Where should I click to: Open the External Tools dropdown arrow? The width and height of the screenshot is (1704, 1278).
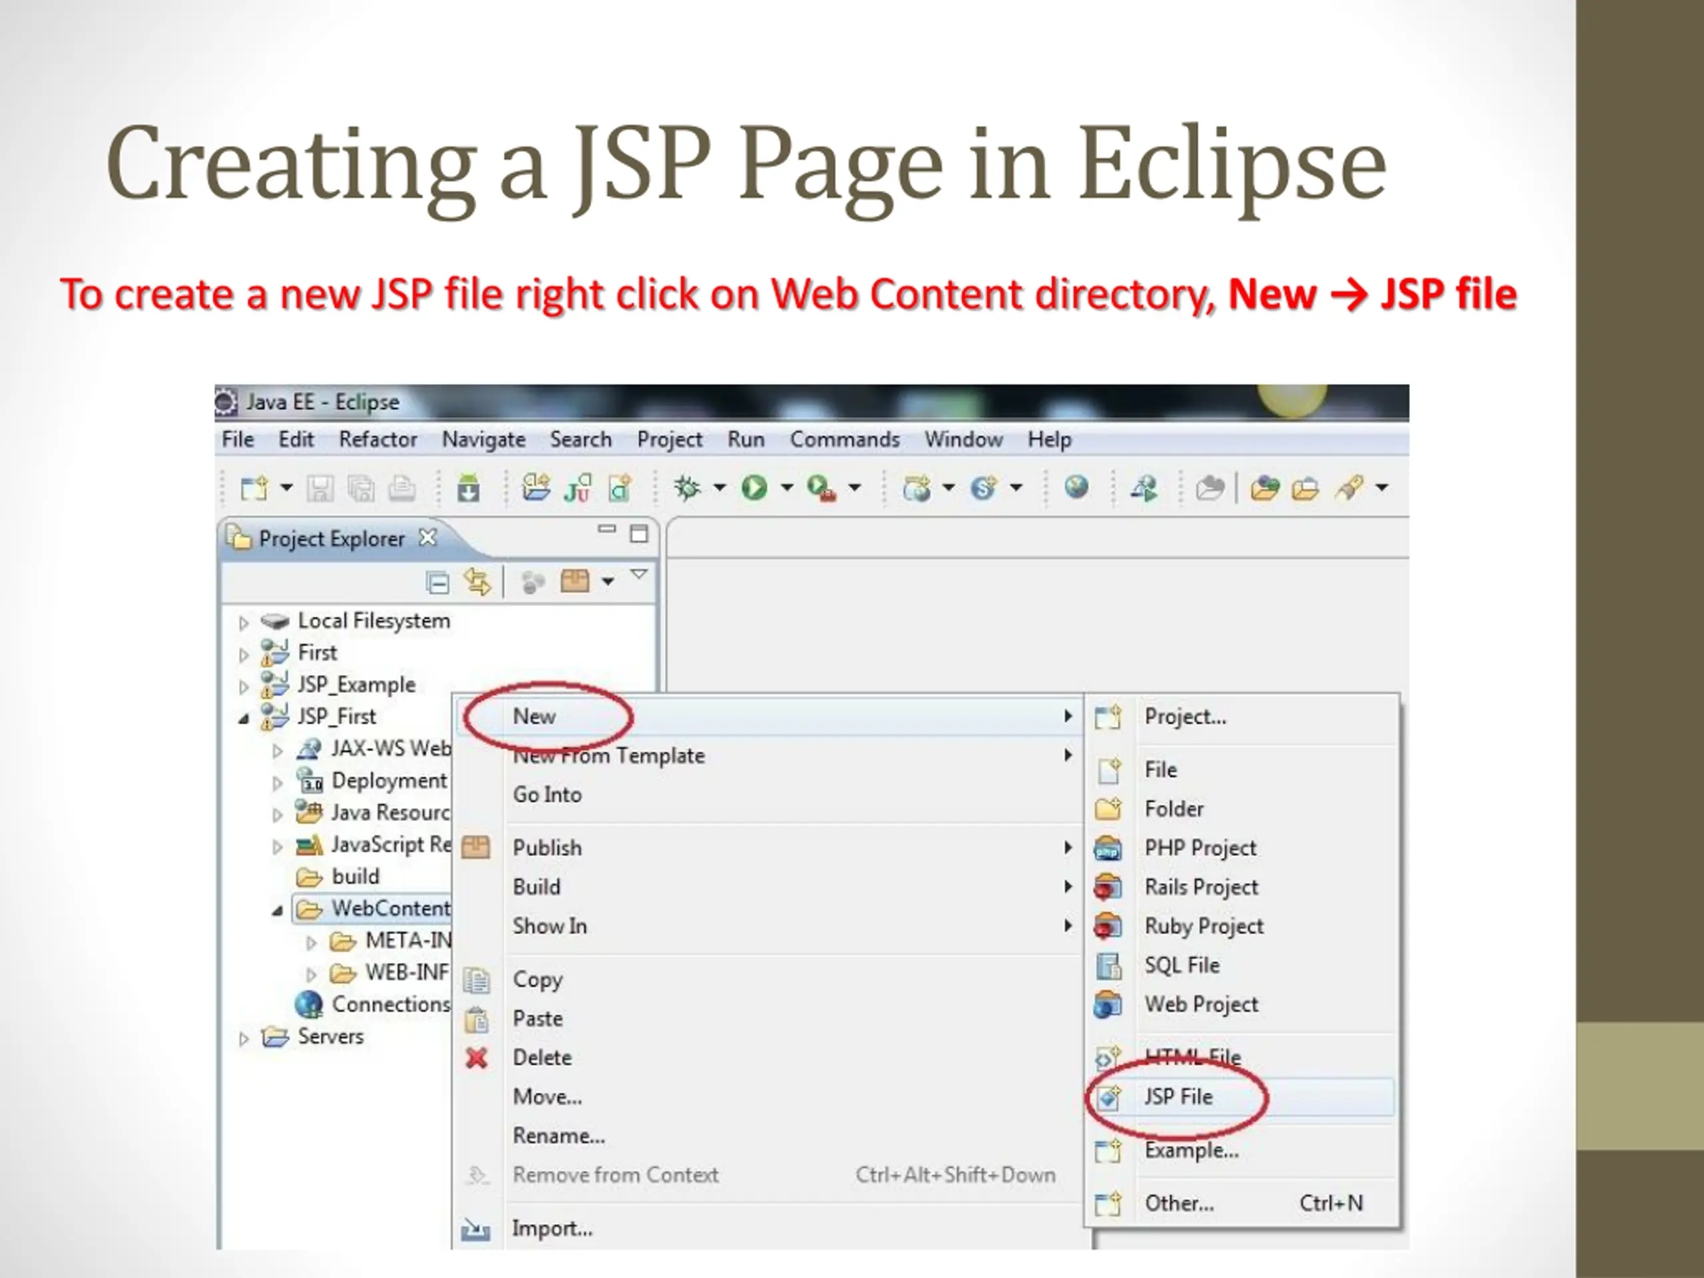854,488
